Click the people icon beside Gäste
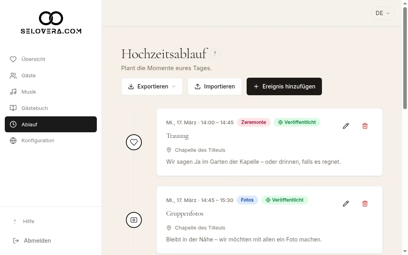This screenshot has height=255, width=408. 13,75
